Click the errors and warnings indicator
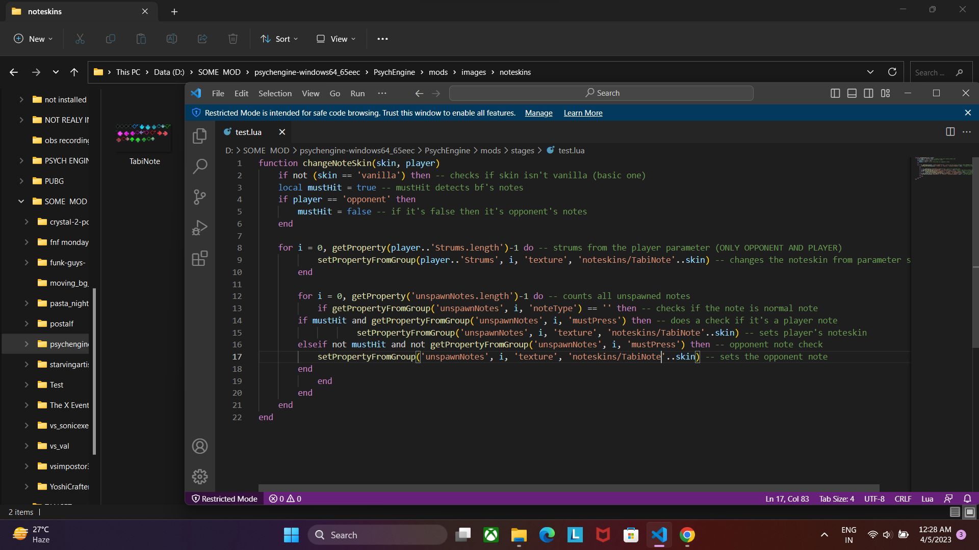This screenshot has width=979, height=550. click(x=285, y=499)
